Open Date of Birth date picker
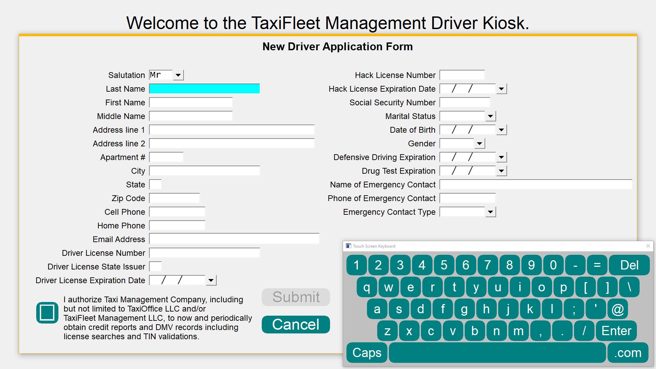656x369 pixels. tap(501, 130)
